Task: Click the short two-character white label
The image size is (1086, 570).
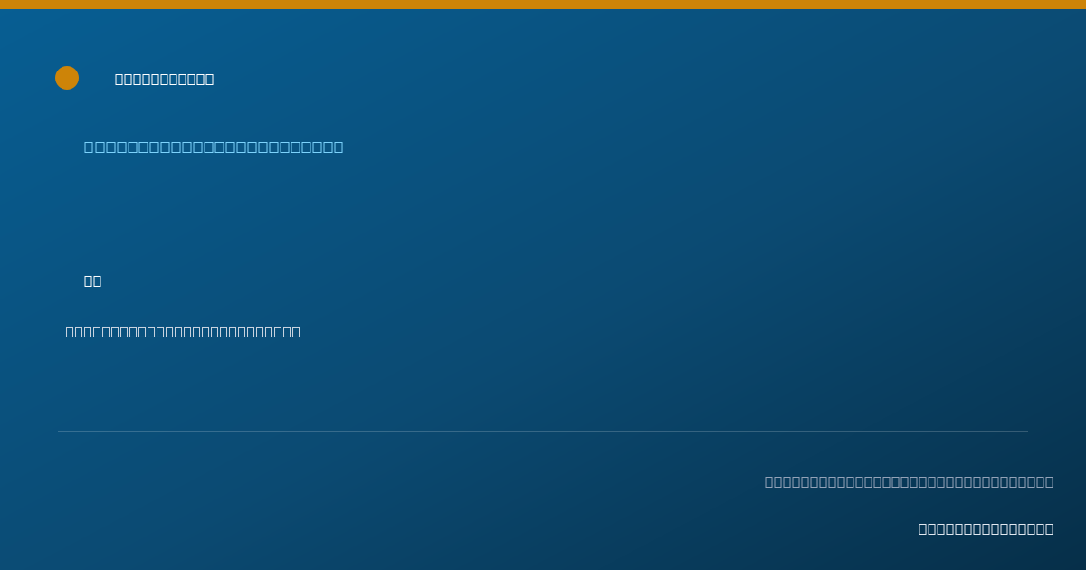Action: click(93, 281)
